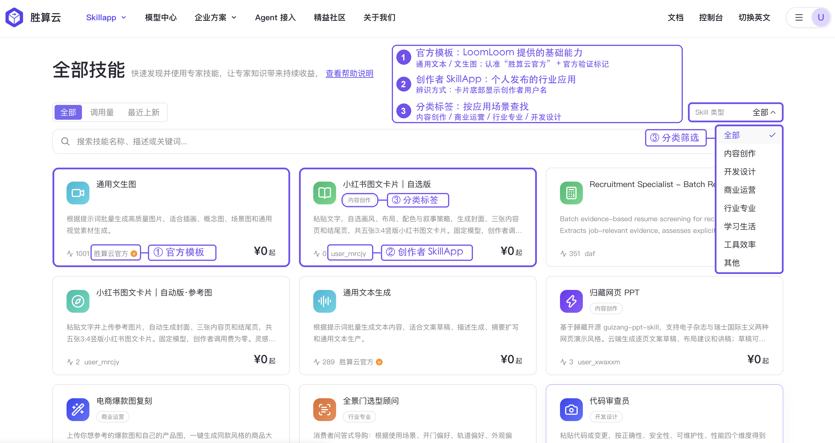Click the search magnifier icon
This screenshot has width=835, height=443.
pyautogui.click(x=65, y=141)
